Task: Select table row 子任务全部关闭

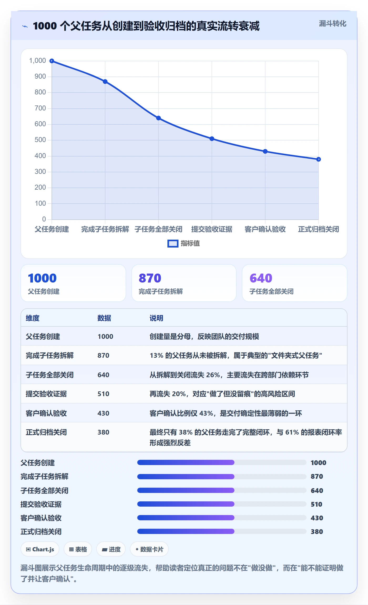Action: coord(184,375)
